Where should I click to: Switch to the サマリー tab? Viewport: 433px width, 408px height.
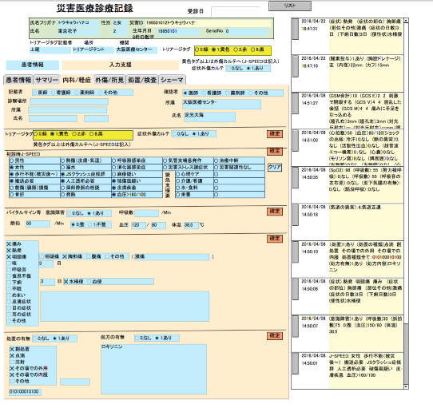point(47,80)
